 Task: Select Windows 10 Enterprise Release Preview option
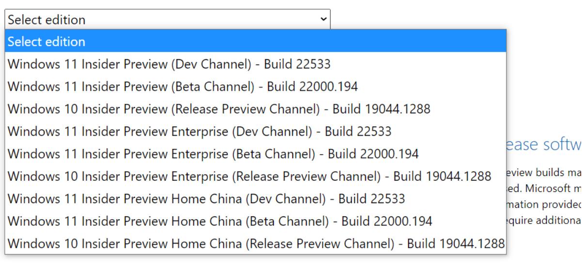[x=250, y=176]
